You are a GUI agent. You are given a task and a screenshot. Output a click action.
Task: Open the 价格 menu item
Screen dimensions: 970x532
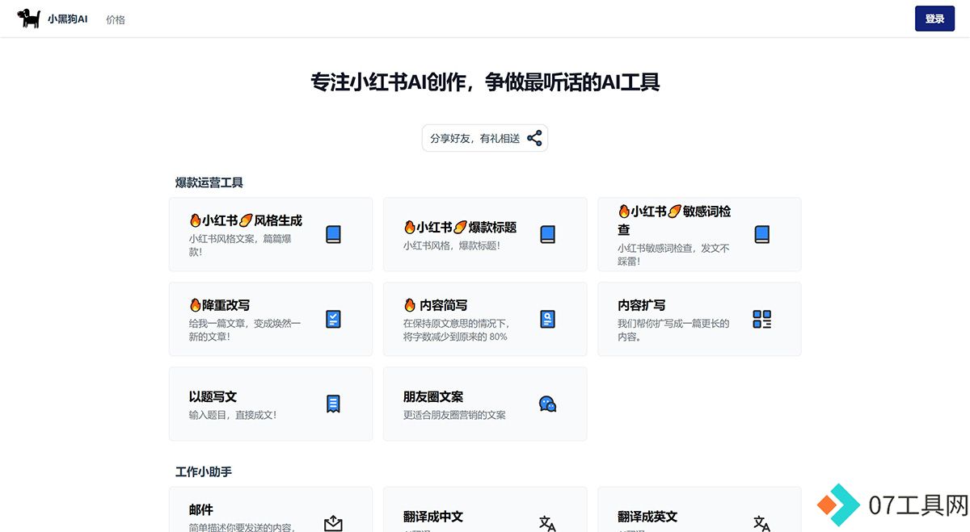point(116,19)
